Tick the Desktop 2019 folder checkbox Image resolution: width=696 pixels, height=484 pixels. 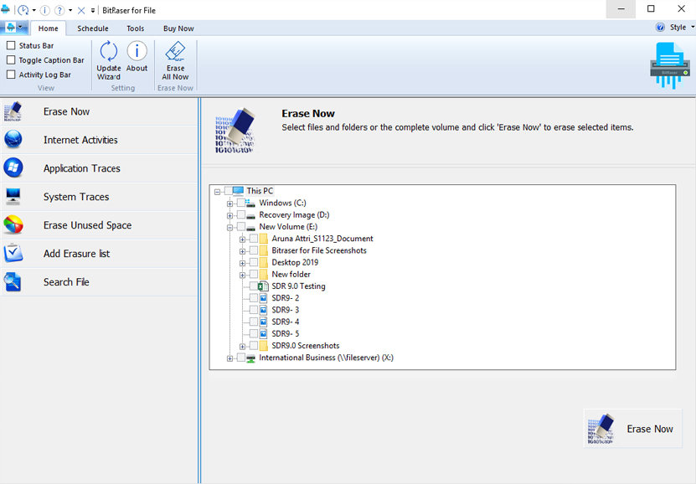click(x=254, y=262)
